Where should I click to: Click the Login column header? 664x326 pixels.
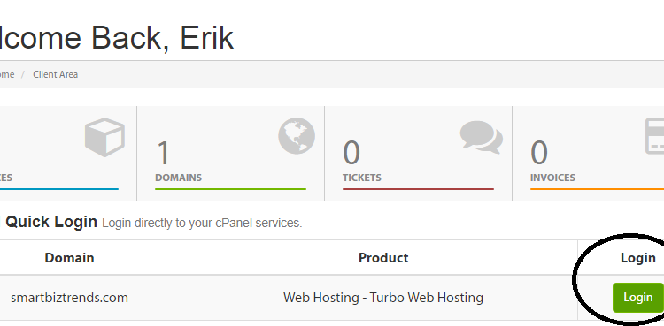click(637, 258)
